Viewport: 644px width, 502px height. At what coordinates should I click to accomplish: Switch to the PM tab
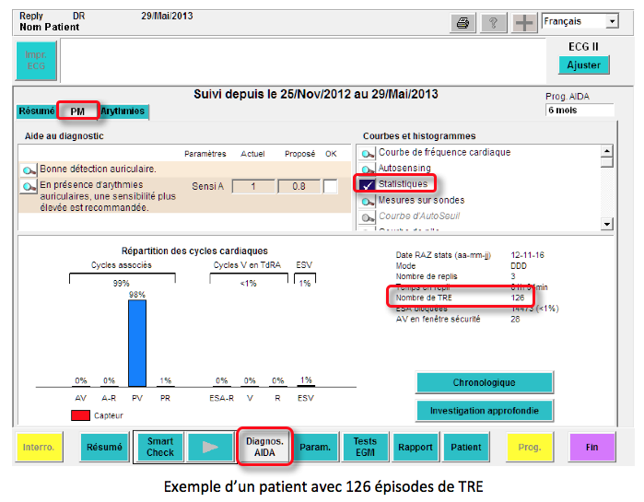pos(77,111)
